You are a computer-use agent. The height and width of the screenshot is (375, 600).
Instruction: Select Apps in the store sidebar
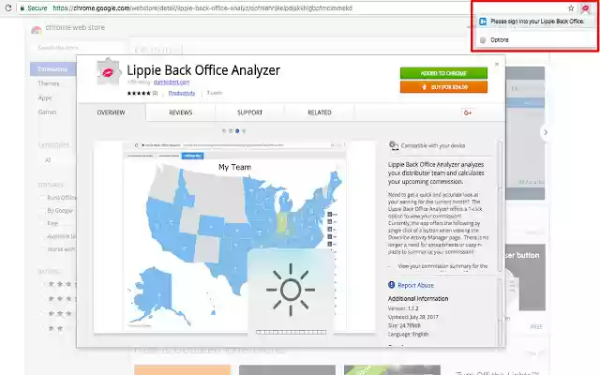(45, 97)
